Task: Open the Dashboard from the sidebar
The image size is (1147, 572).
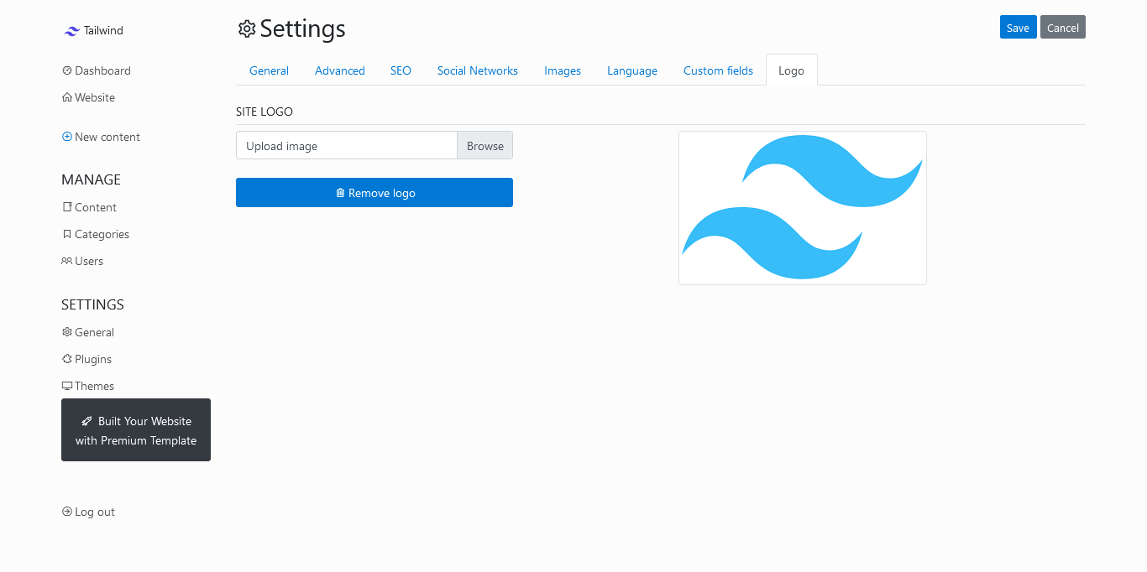Action: click(96, 70)
